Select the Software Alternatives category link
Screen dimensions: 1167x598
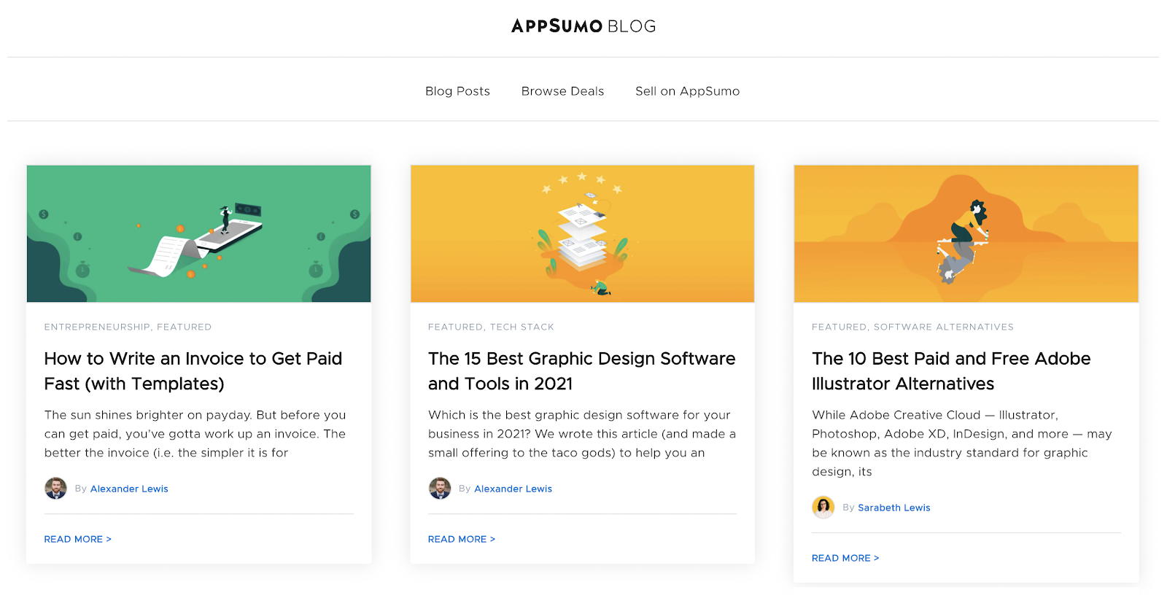(944, 327)
